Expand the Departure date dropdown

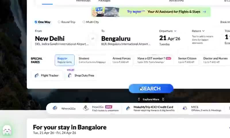tap(175, 31)
